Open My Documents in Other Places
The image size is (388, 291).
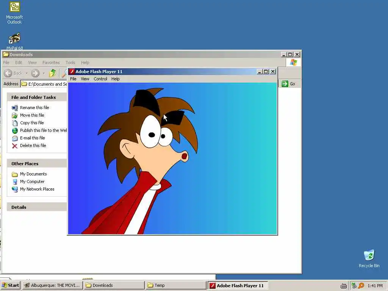click(x=33, y=174)
